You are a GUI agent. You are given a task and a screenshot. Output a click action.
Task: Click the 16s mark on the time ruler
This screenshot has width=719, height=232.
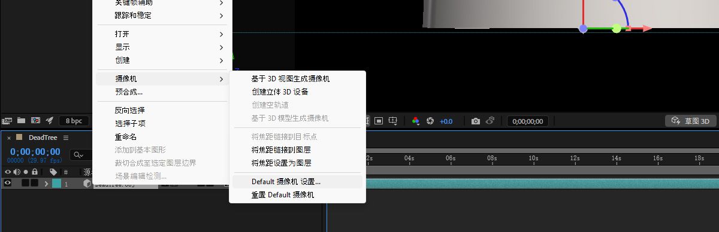point(658,158)
